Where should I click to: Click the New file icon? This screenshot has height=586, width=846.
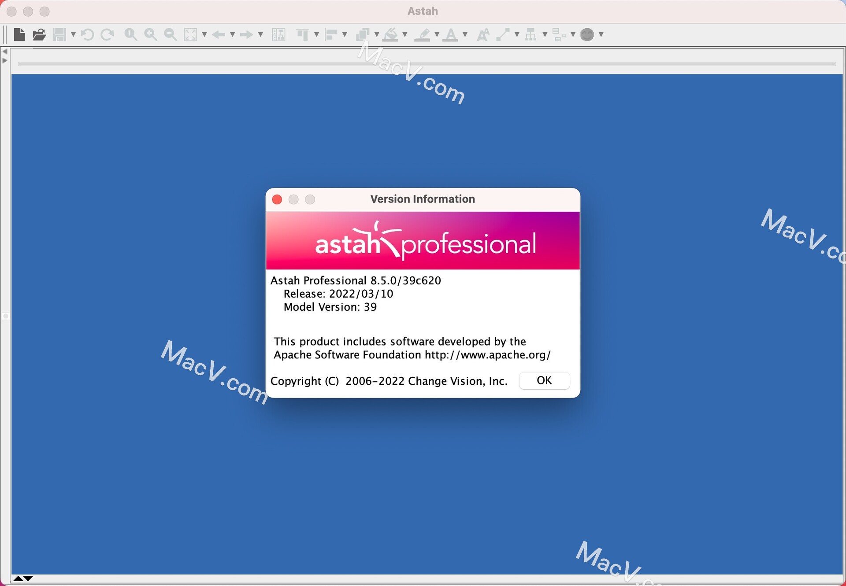[19, 34]
